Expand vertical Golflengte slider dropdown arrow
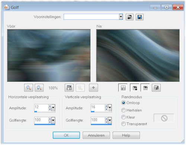The width and height of the screenshot is (186, 145). click(110, 120)
